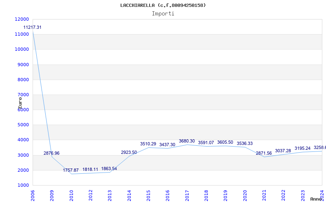Click the 2021 year label
The width and height of the screenshot is (326, 203).
click(264, 195)
